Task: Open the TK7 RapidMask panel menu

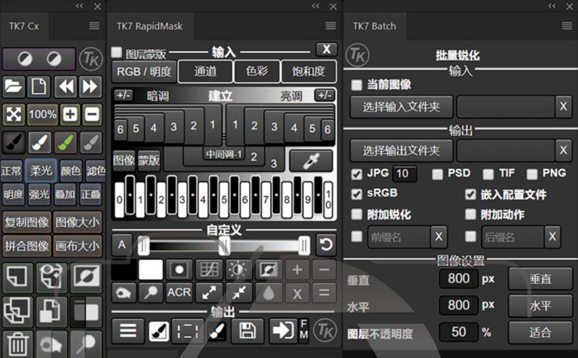Action: point(330,26)
